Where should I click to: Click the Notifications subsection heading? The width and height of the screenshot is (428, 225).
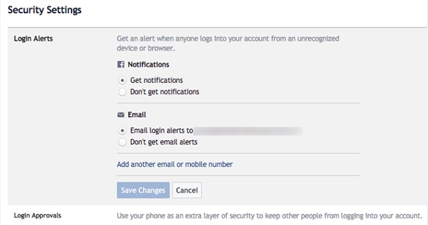[149, 65]
